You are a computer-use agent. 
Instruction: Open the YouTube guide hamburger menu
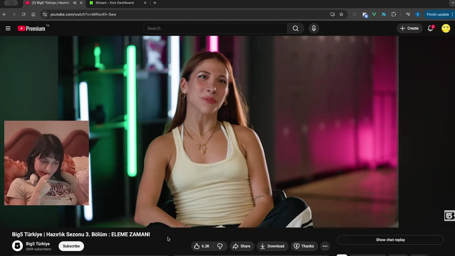(8, 28)
